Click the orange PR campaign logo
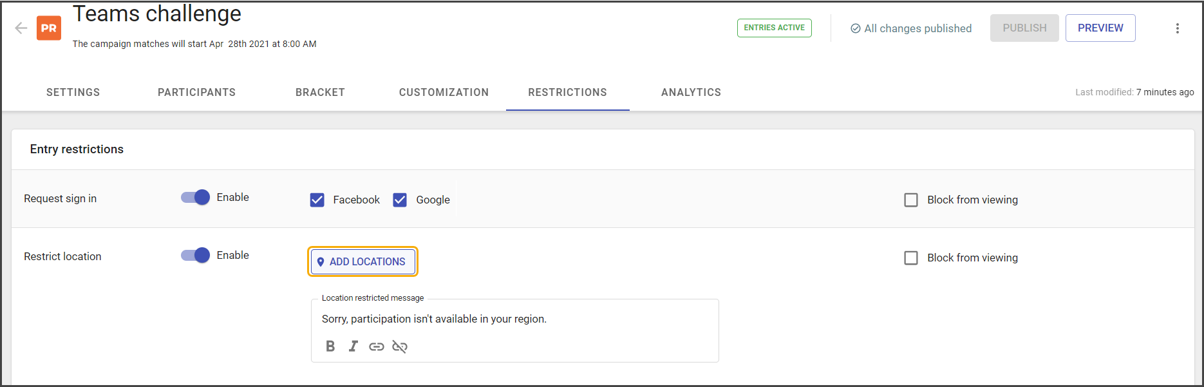This screenshot has height=387, width=1204. (x=49, y=28)
